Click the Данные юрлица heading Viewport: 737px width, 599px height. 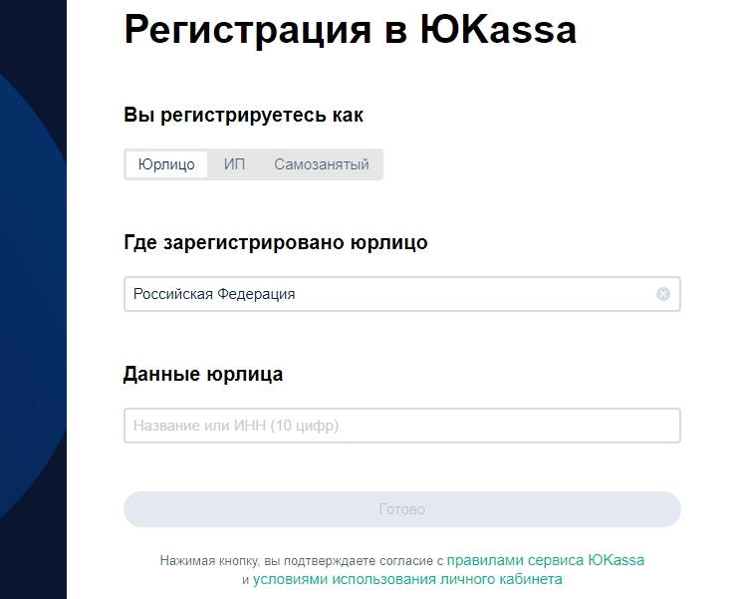(x=203, y=375)
